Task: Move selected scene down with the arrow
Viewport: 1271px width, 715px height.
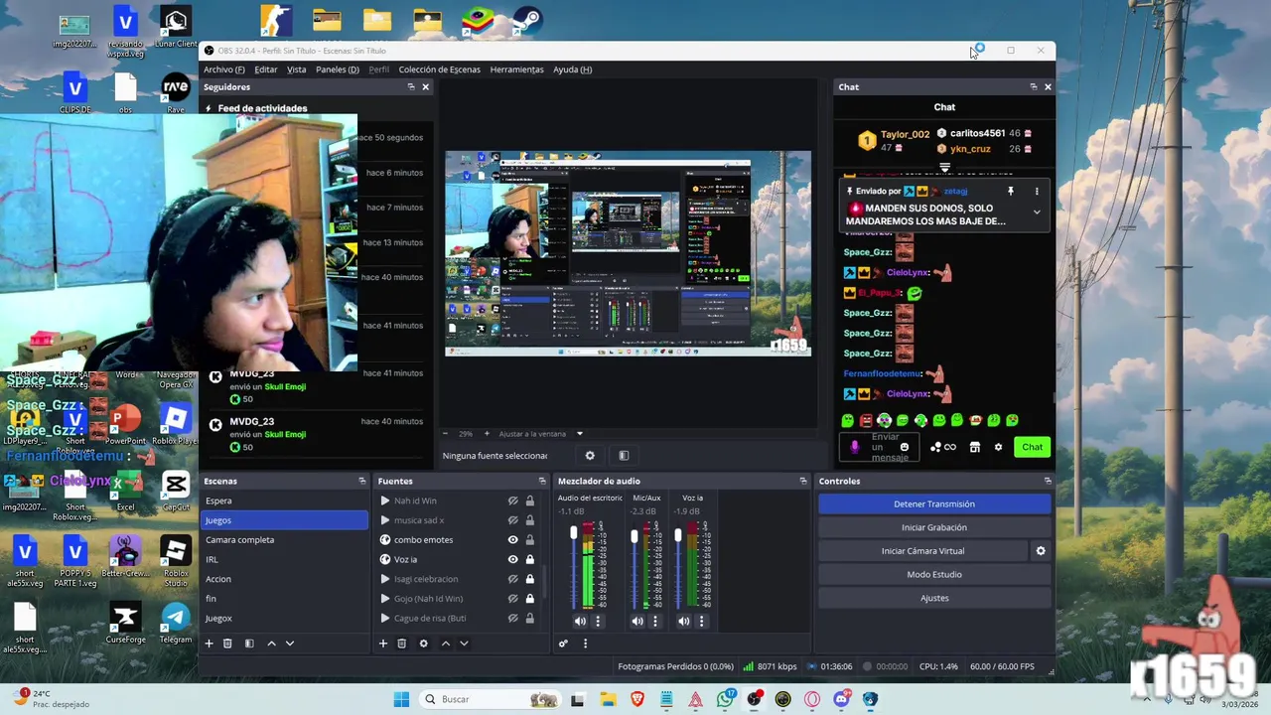Action: click(290, 643)
